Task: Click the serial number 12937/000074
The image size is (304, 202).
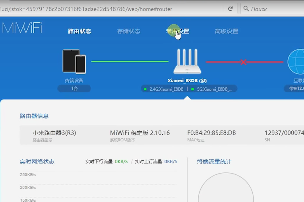Action: tap(284, 133)
